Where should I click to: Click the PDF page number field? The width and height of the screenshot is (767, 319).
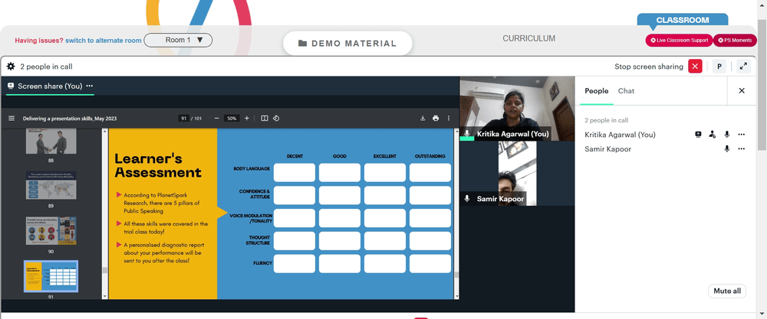pos(184,118)
